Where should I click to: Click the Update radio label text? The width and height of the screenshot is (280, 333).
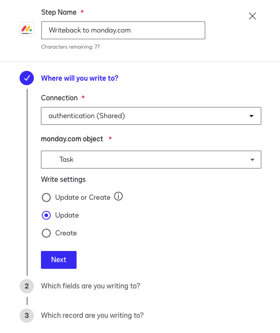click(x=67, y=215)
